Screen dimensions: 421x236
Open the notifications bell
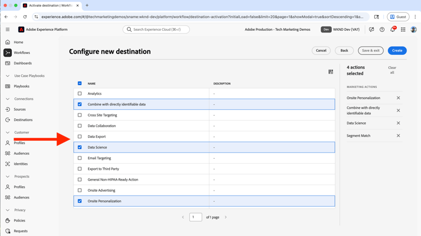click(x=392, y=30)
